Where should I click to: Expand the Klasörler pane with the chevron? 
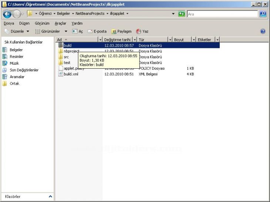[50, 196]
